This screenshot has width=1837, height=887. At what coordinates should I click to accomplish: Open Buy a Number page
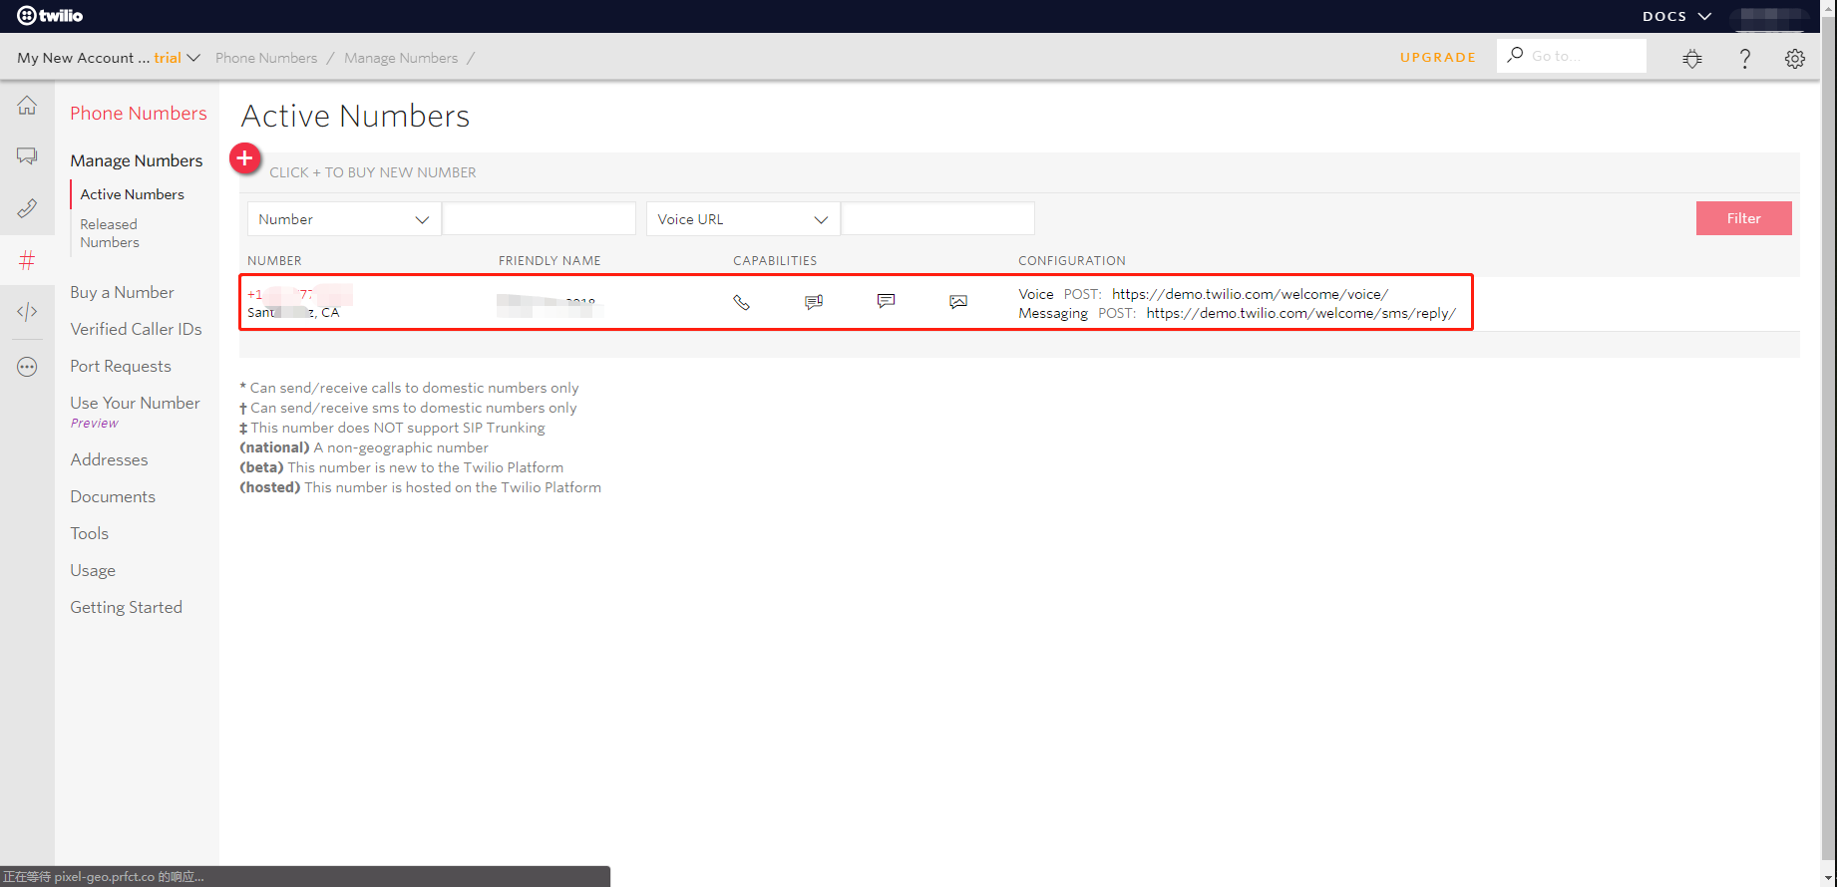click(x=122, y=292)
